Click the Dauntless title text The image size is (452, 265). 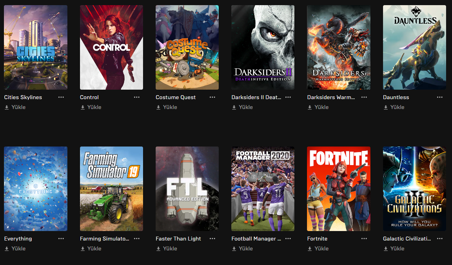396,98
